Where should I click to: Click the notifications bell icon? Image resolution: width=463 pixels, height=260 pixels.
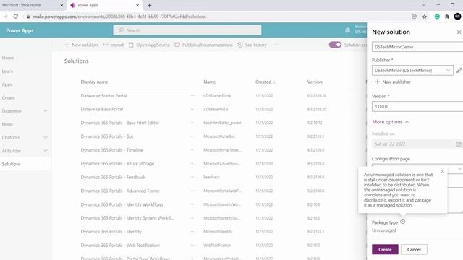pyautogui.click(x=348, y=30)
